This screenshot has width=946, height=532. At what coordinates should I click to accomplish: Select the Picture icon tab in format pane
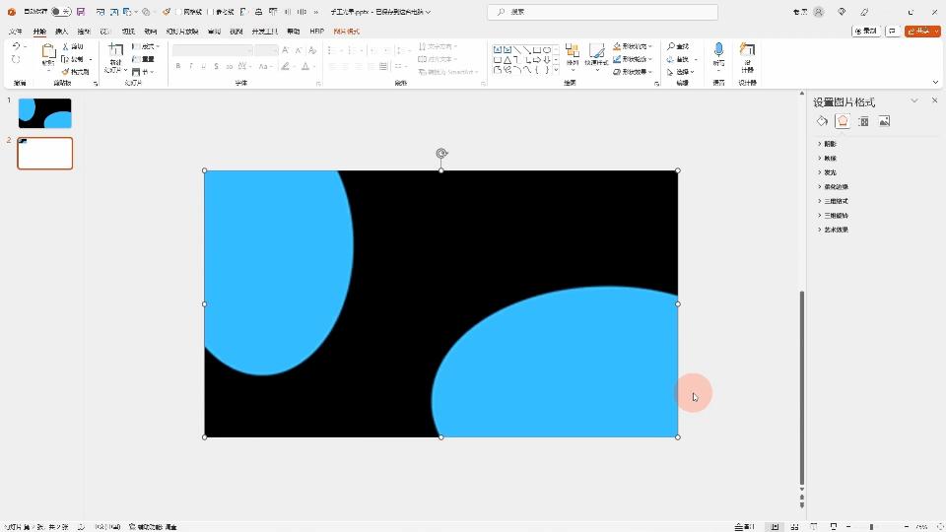point(884,121)
